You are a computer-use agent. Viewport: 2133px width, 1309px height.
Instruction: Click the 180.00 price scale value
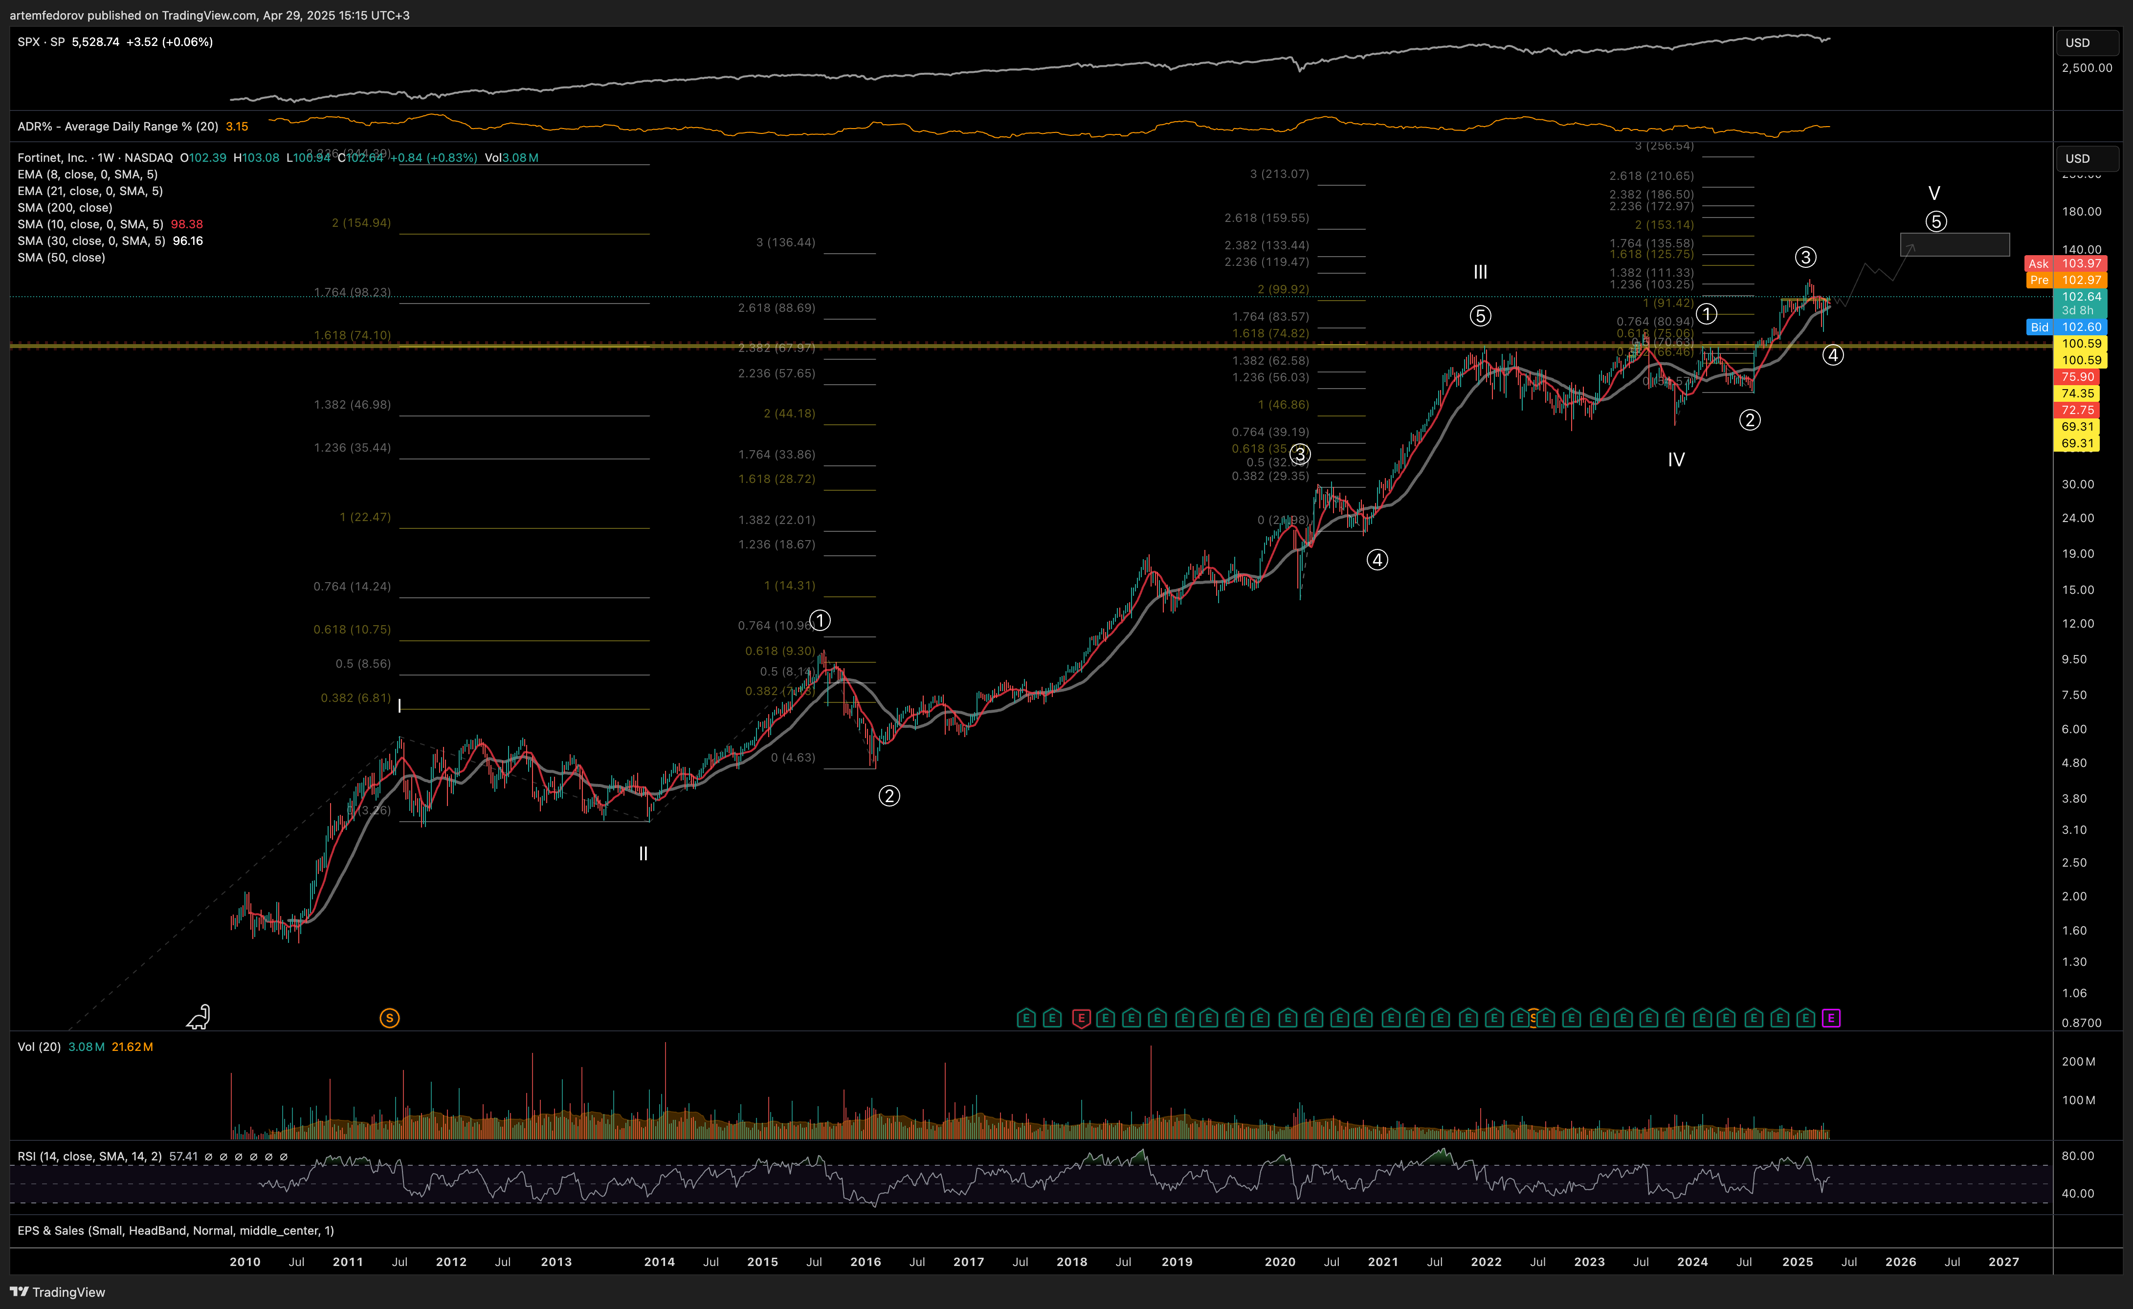click(2081, 211)
